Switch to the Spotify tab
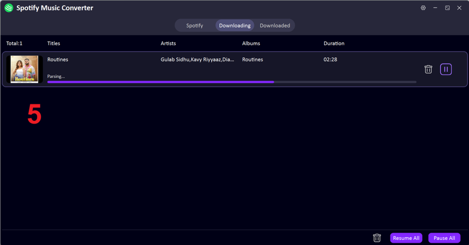 point(195,25)
